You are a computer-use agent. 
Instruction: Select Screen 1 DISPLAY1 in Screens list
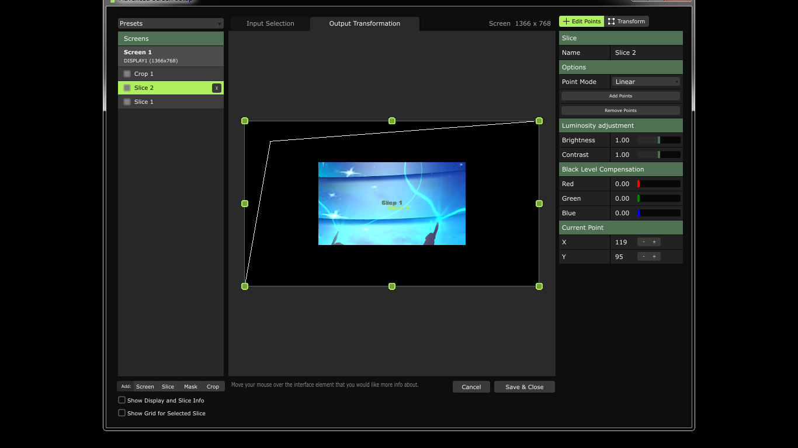click(171, 56)
